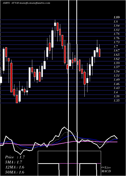Click the 1.54 price axis label
The width and height of the screenshot is (126, 176).
tap(116, 71)
